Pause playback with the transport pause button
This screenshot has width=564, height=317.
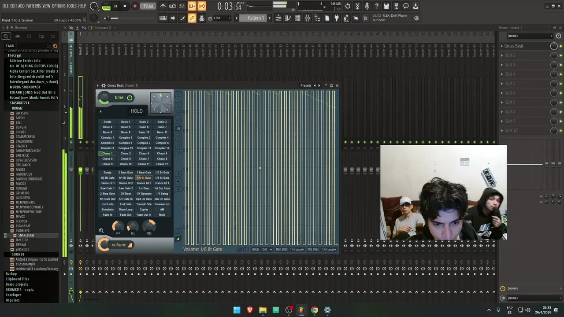pyautogui.click(x=115, y=6)
